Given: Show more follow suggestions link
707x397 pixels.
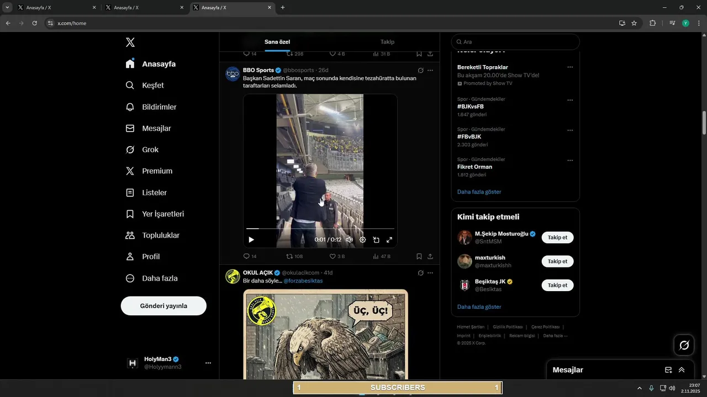Looking at the screenshot, I should tap(479, 307).
